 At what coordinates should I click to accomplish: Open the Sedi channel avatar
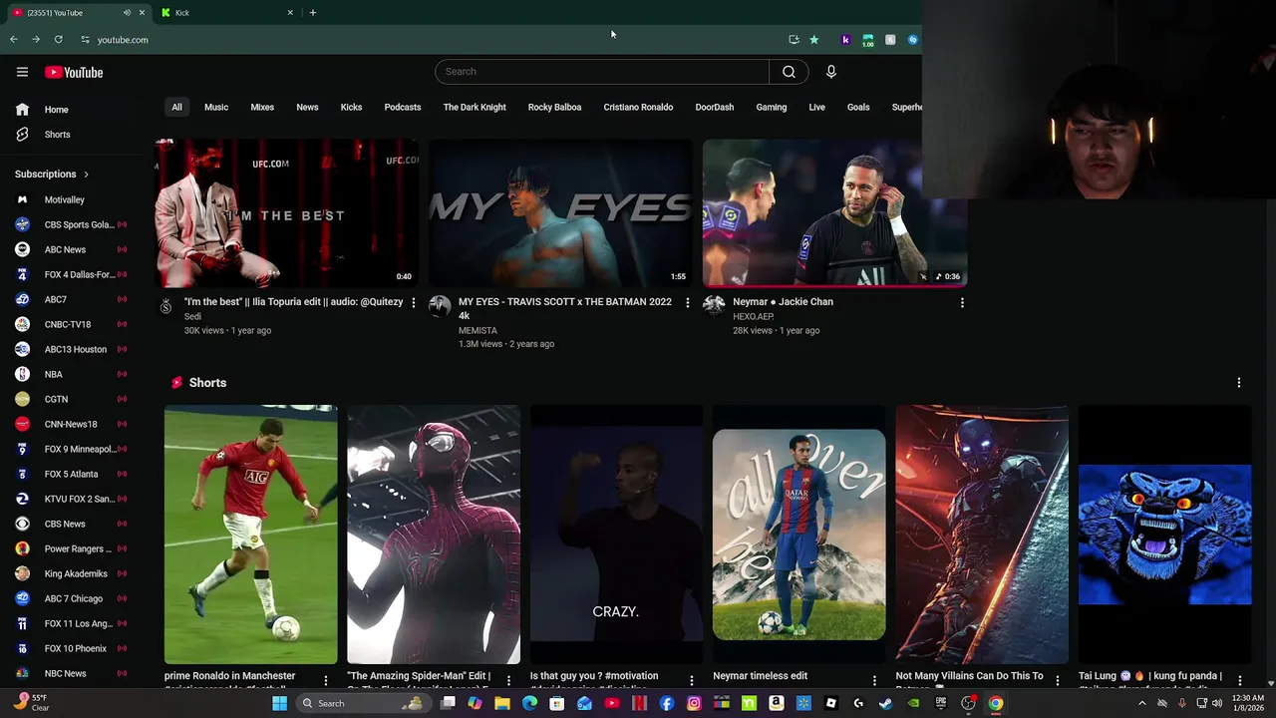click(165, 306)
